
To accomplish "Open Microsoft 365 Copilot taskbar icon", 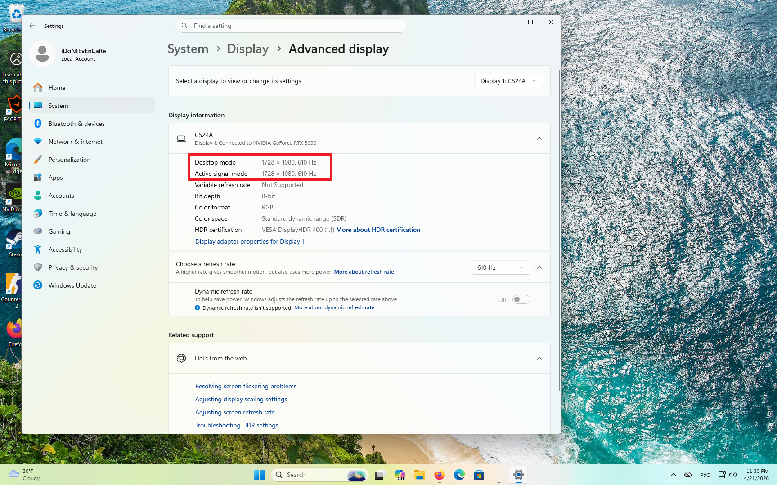I will point(400,475).
